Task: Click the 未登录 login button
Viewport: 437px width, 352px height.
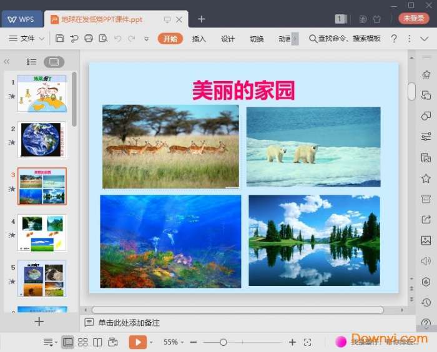Action: coord(414,19)
